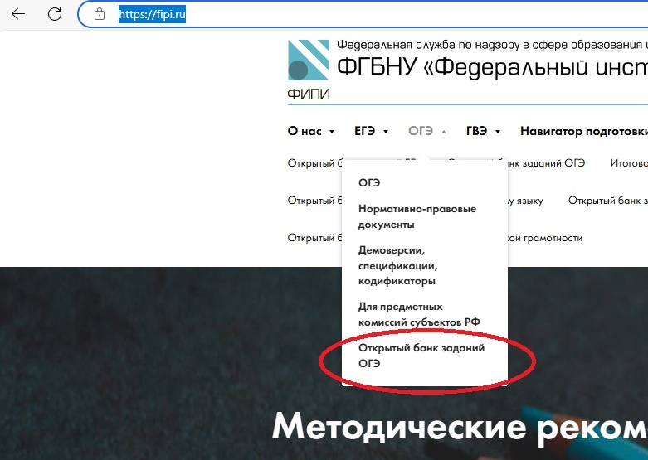This screenshot has height=460, width=648.
Task: Click the up arrow next to "ОГЭ"
Action: point(443,132)
